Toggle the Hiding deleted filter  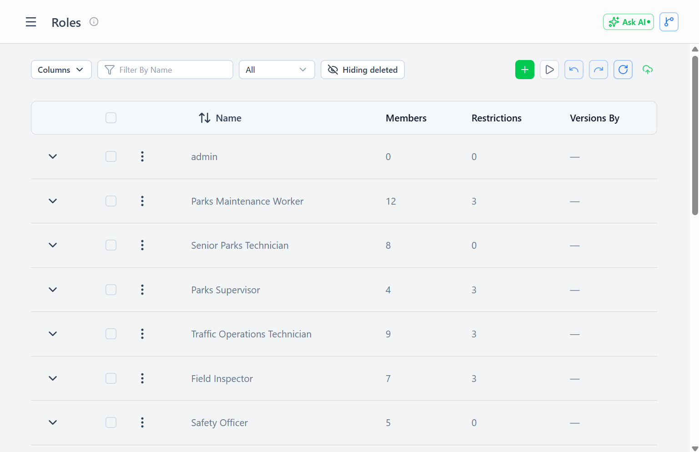pos(362,70)
